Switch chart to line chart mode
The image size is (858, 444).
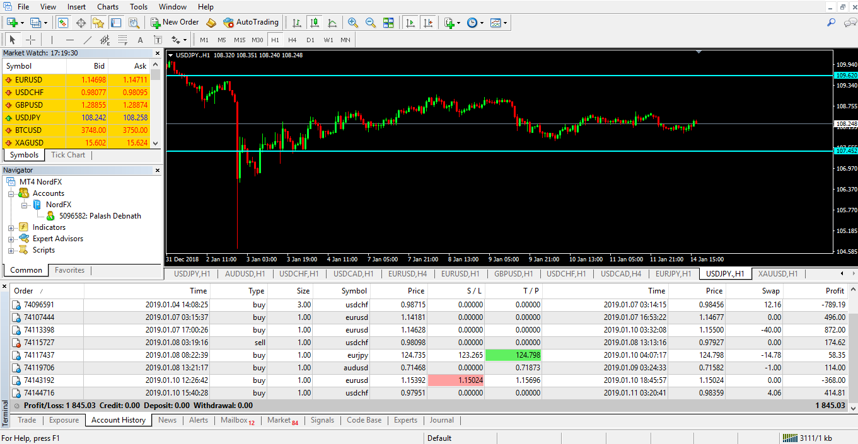pos(332,22)
